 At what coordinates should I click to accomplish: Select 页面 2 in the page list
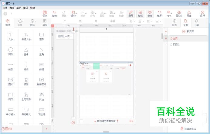pos(185,44)
